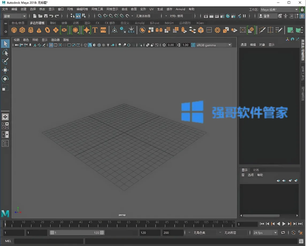Create a polygon cone from shelf
306x246 pixels.
[39, 30]
